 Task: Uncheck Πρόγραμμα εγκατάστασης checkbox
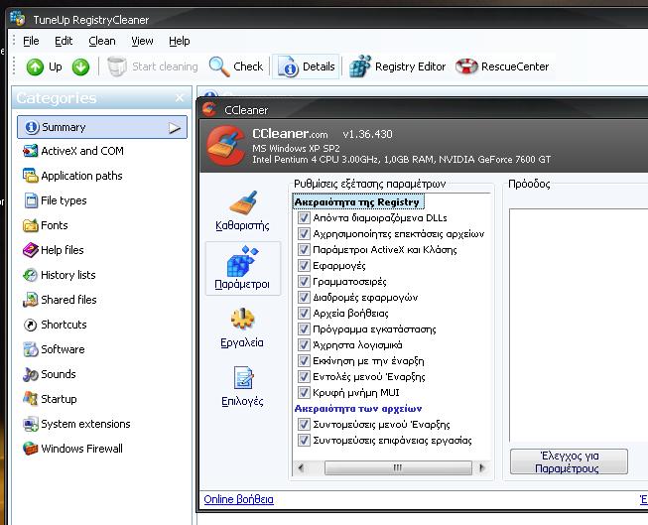point(304,329)
